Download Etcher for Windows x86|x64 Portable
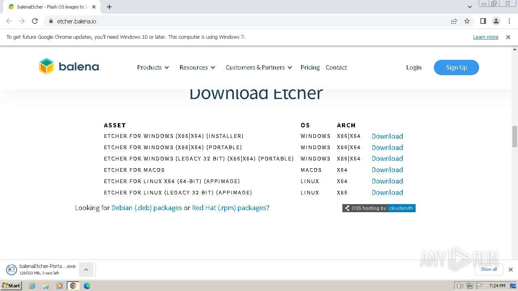The height and width of the screenshot is (291, 518). [387, 148]
